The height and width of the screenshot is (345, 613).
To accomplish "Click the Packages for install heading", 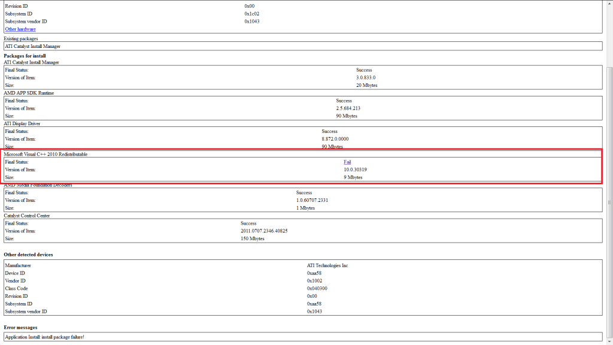I will [x=25, y=56].
